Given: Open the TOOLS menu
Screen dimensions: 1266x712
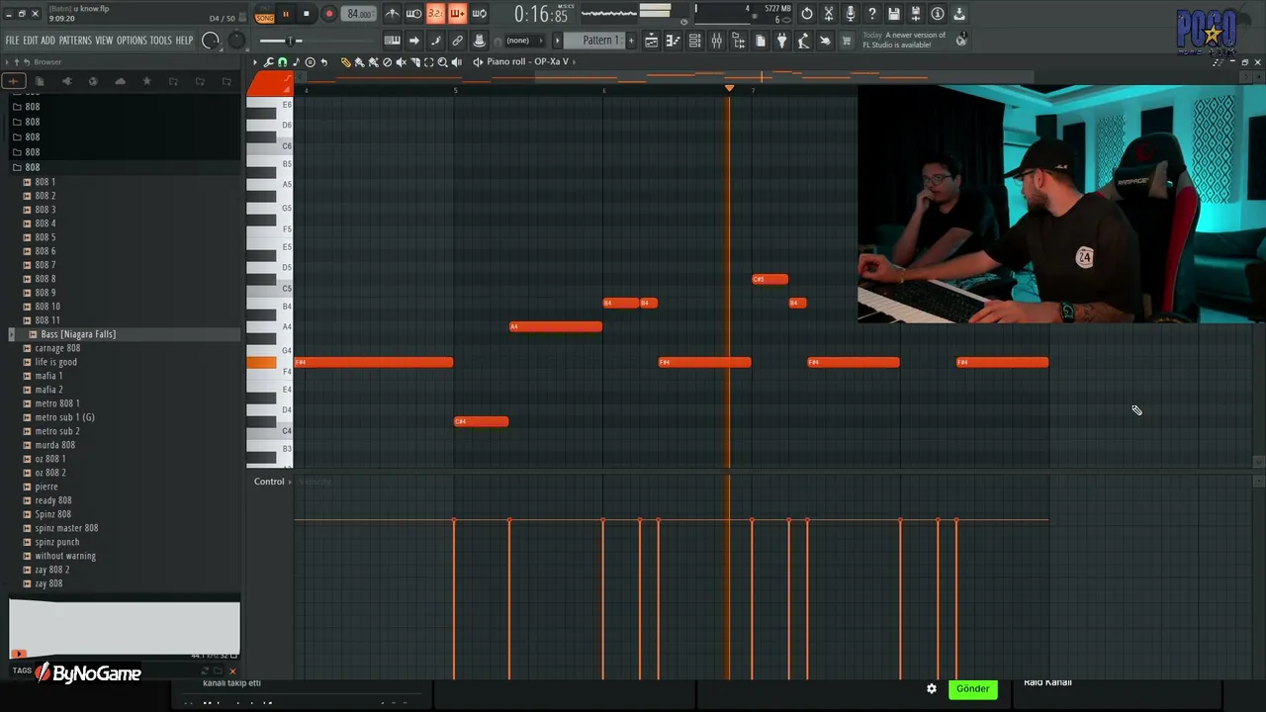Looking at the screenshot, I should click(x=161, y=41).
